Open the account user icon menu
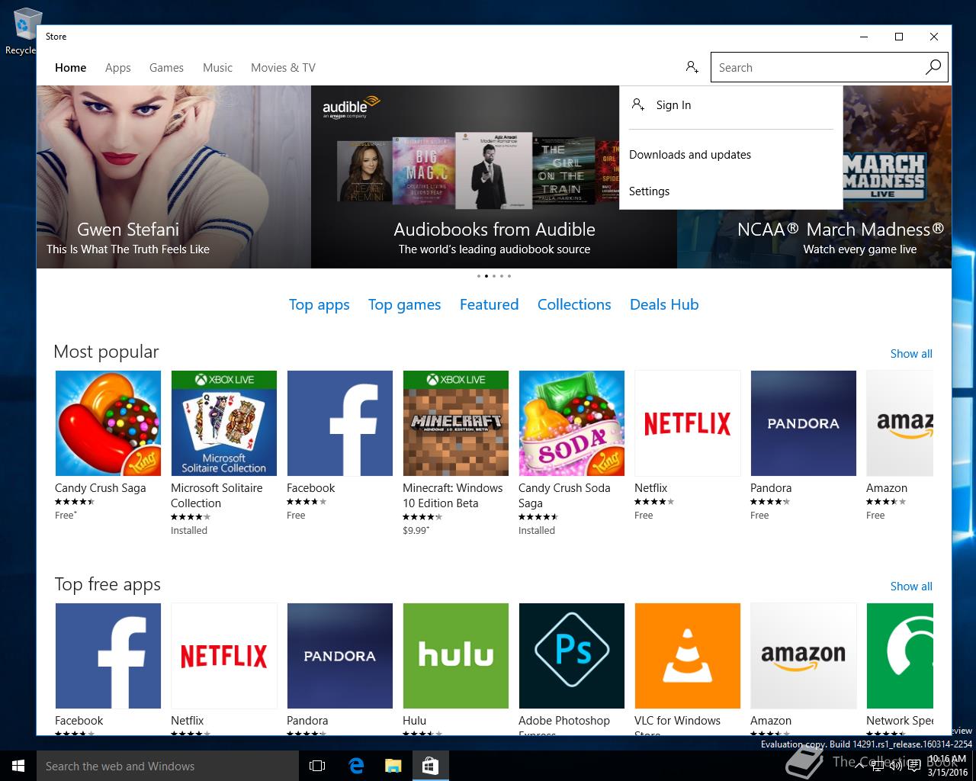The height and width of the screenshot is (781, 976). click(x=692, y=67)
